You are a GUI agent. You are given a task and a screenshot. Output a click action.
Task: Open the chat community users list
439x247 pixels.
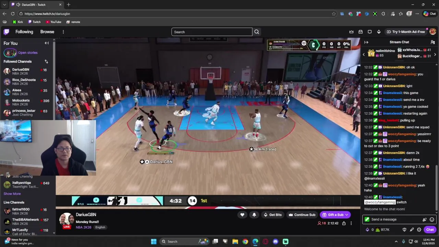432,42
